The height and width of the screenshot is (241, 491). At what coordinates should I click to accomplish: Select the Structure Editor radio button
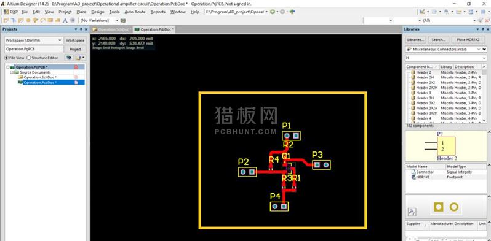pos(42,58)
